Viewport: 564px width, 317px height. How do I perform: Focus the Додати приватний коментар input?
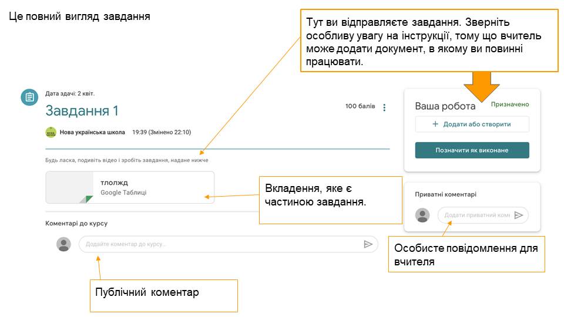click(476, 215)
